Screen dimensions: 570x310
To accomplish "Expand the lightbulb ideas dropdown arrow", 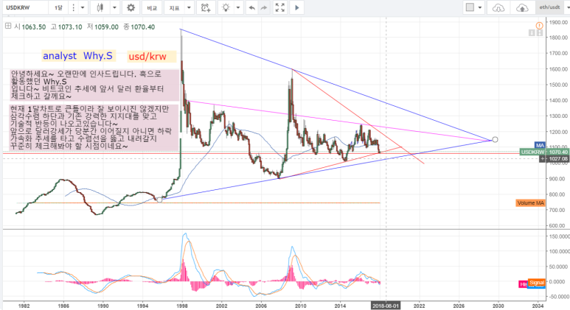I will coord(238,7).
